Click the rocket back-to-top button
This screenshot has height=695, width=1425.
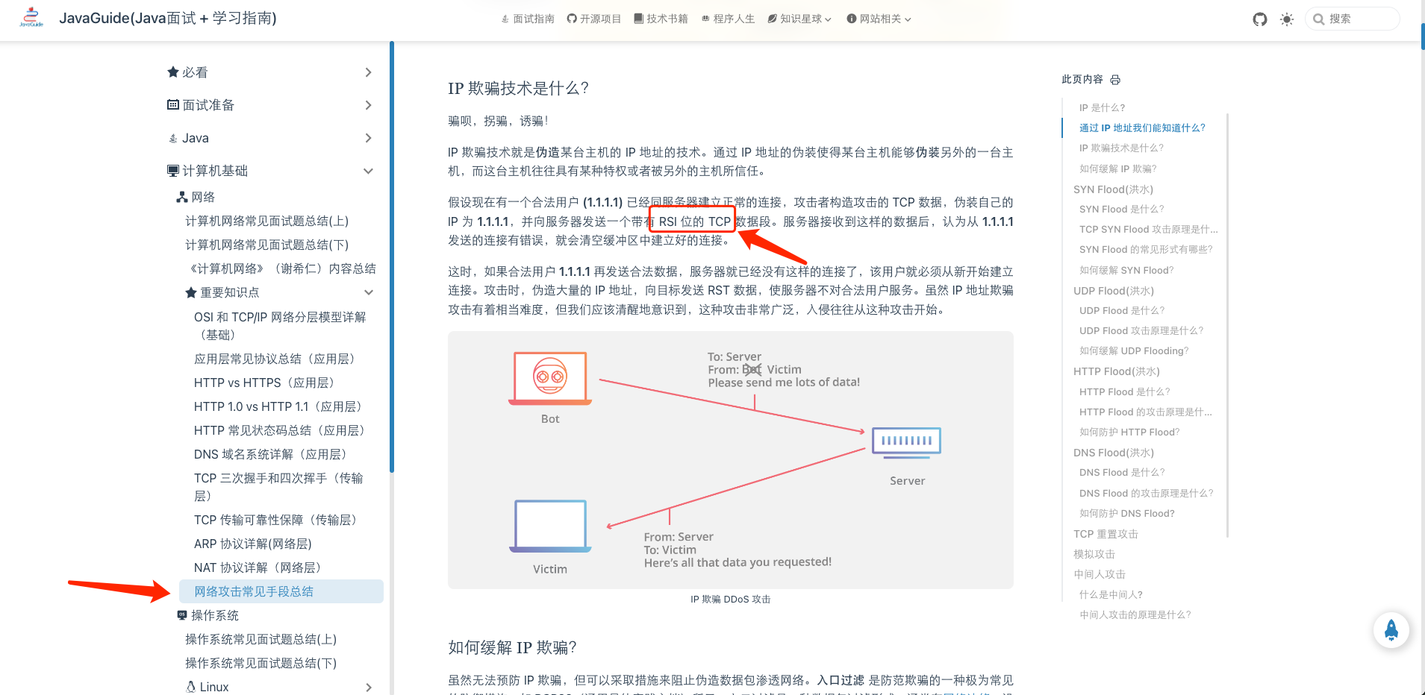1390,630
